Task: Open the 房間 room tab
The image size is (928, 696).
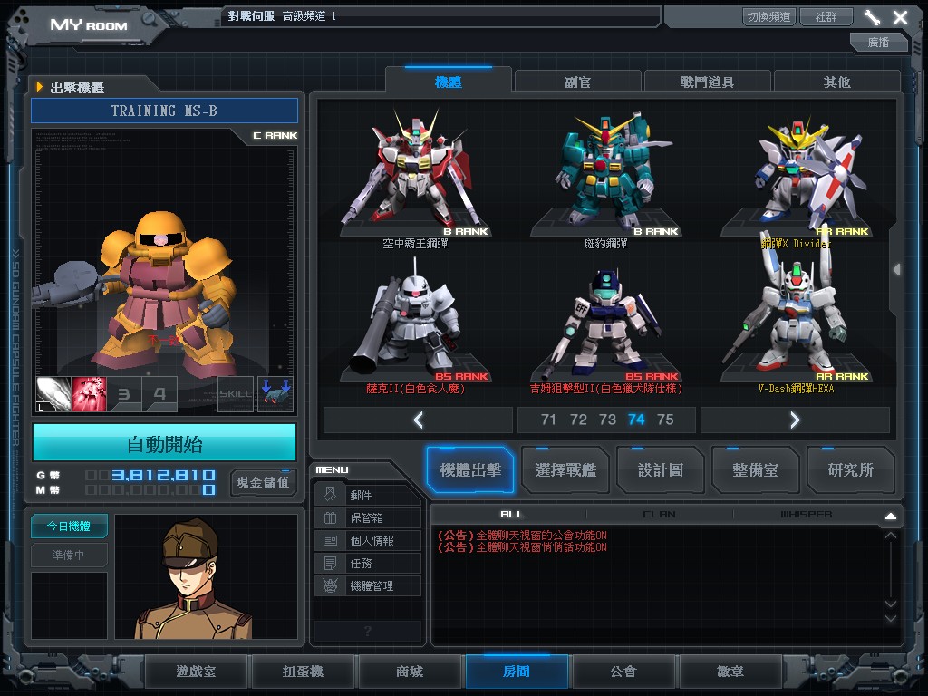Action: point(517,672)
